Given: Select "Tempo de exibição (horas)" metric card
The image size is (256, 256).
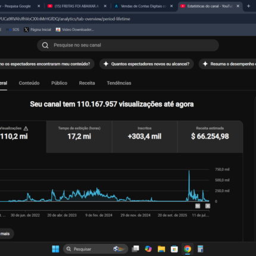Looking at the screenshot, I should 79,137.
